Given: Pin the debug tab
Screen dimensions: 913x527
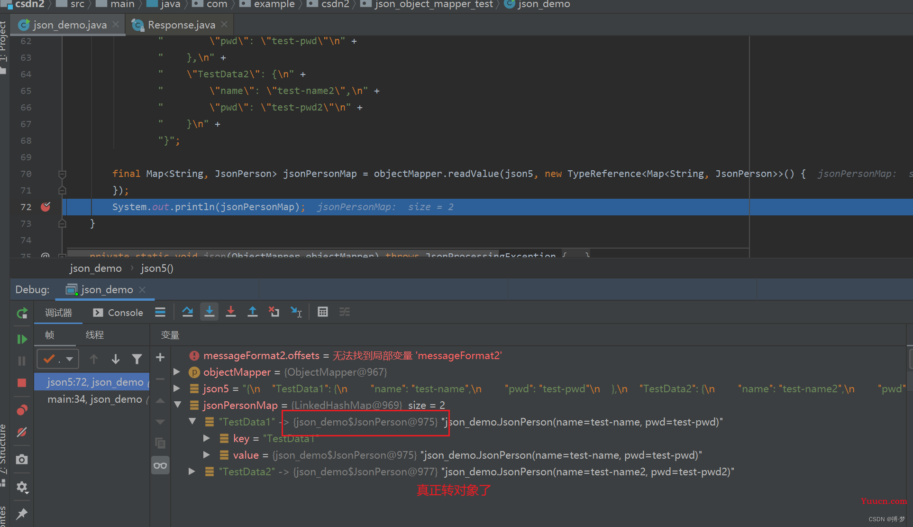Looking at the screenshot, I should 22,514.
